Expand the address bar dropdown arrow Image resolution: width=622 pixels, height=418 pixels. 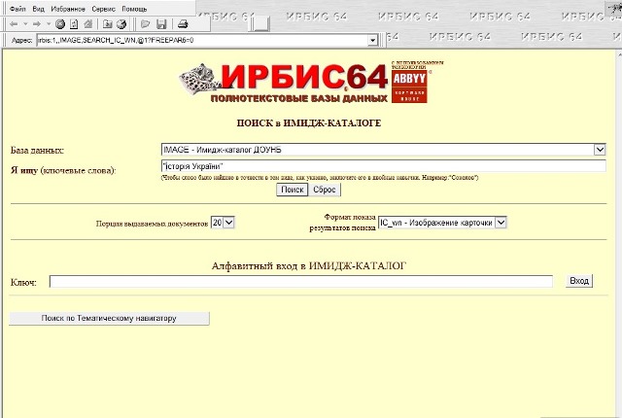(372, 40)
